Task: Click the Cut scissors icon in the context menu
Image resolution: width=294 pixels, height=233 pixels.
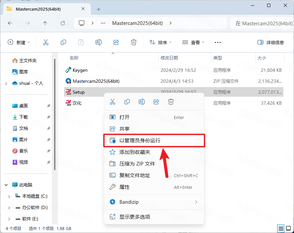Action: (x=112, y=102)
